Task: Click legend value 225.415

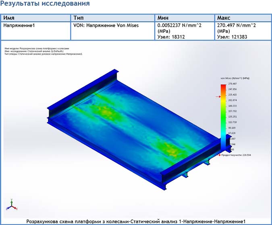Action: pyautogui.click(x=233, y=95)
